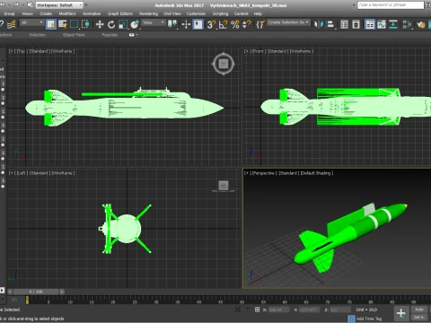Image resolution: width=431 pixels, height=323 pixels.
Task: Click the keyword search field
Action: pos(391,5)
